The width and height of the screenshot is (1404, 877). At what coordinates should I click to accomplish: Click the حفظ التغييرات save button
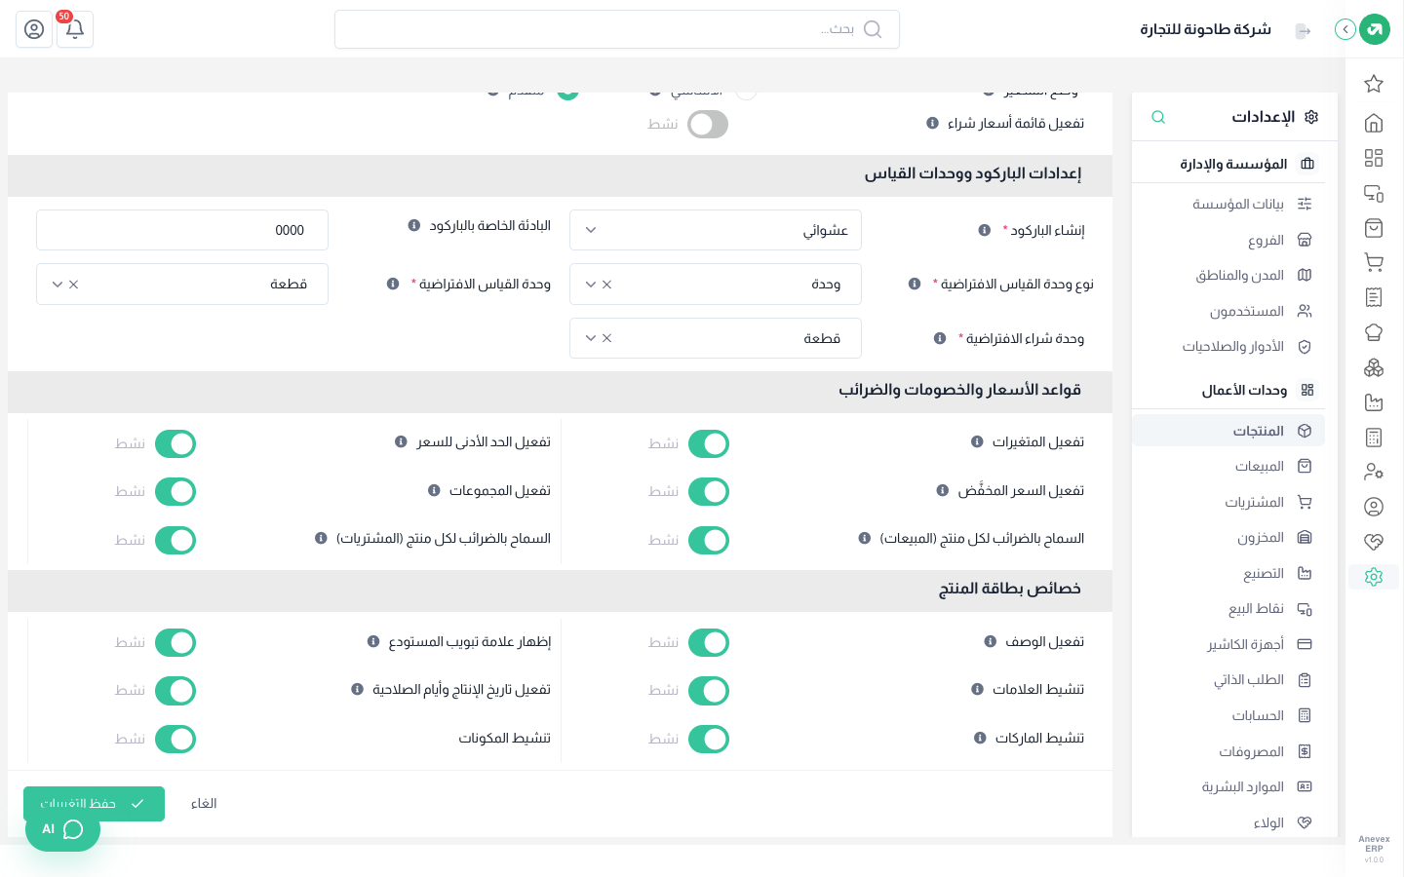click(x=94, y=804)
